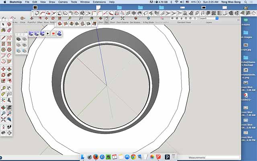This screenshot has width=257, height=161.
Task: Select the Pan tool in toolbar
Action: point(106,18)
